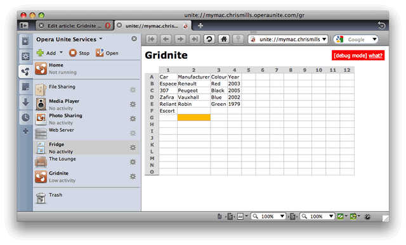Toggle Fridge status gear
The width and height of the screenshot is (406, 245).
pyautogui.click(x=133, y=148)
